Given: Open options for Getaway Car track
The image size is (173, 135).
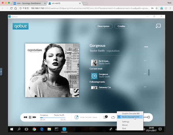Looking at the screenshot, I should (x=145, y=87).
